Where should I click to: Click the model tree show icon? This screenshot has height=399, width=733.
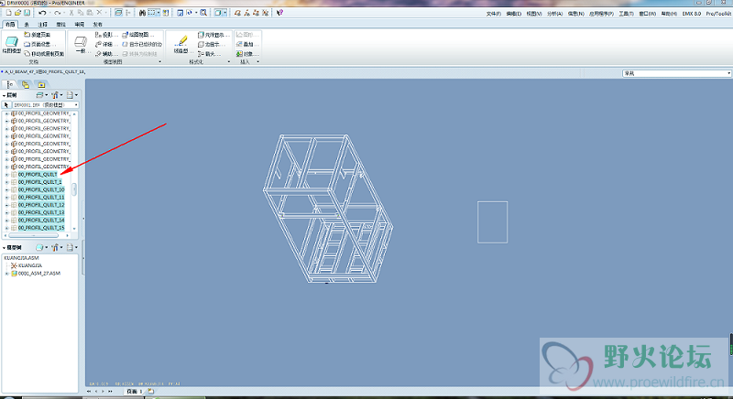39,247
